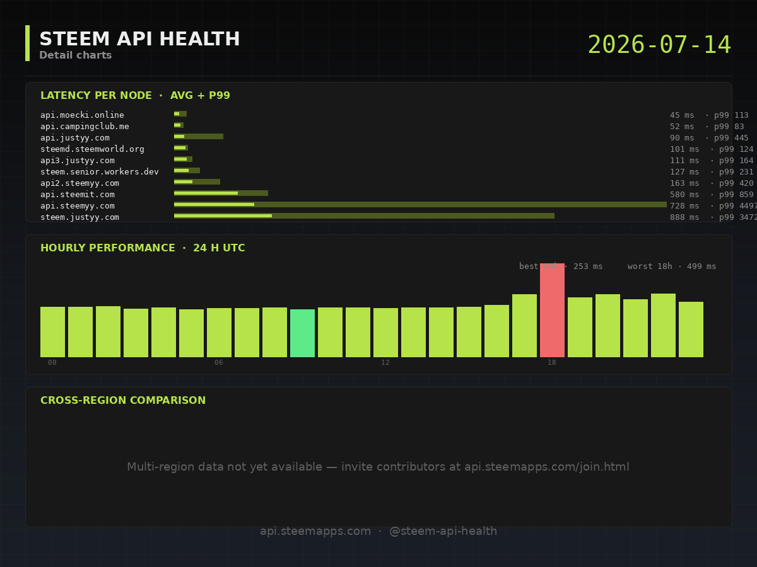Click the '52 ms · p99 83' value
Screen dimensions: 757x567
point(707,127)
